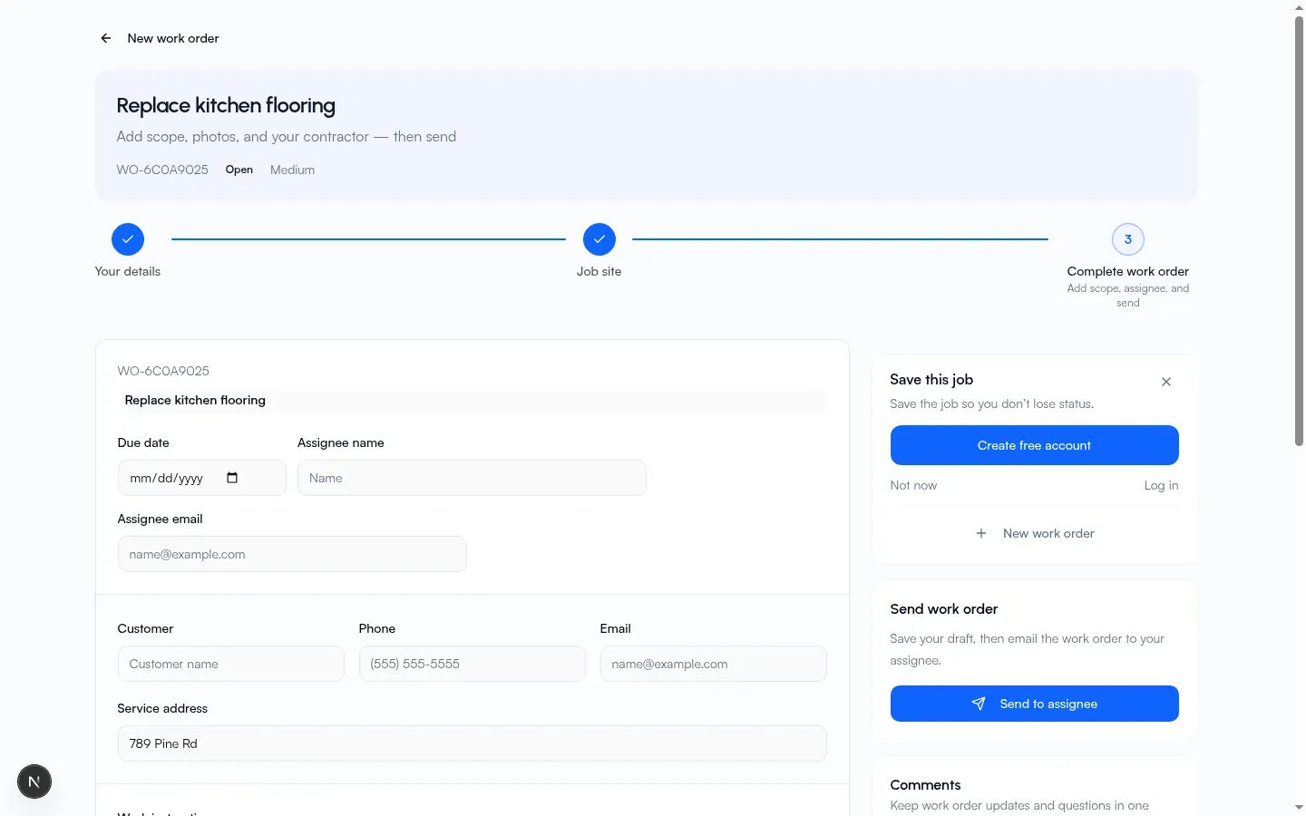Click the Your details step checkmark
Image resolution: width=1306 pixels, height=816 pixels.
pyautogui.click(x=128, y=239)
